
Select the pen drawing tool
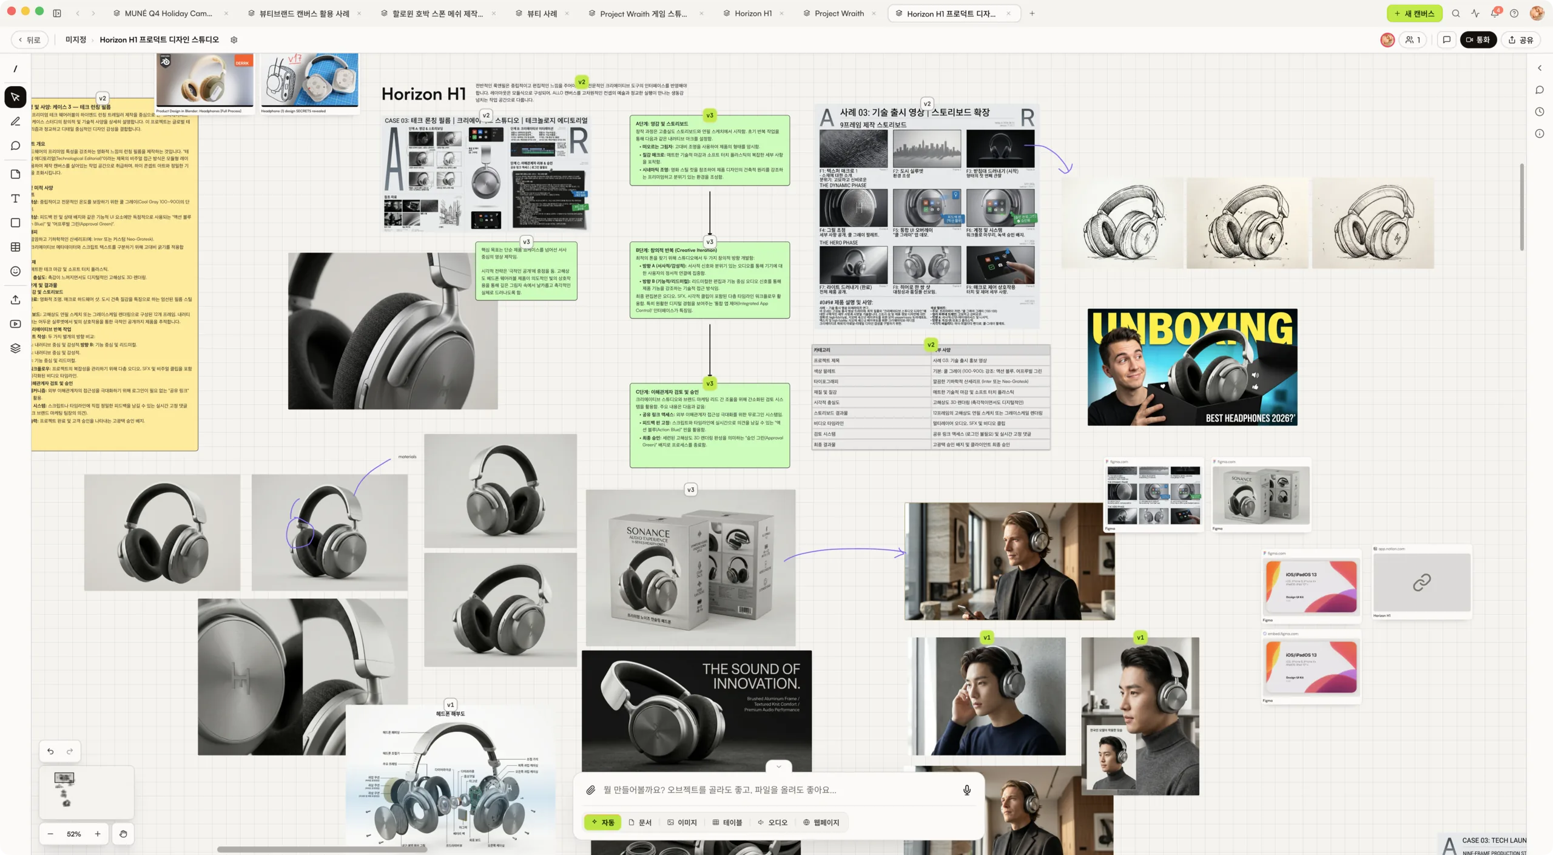coord(16,121)
